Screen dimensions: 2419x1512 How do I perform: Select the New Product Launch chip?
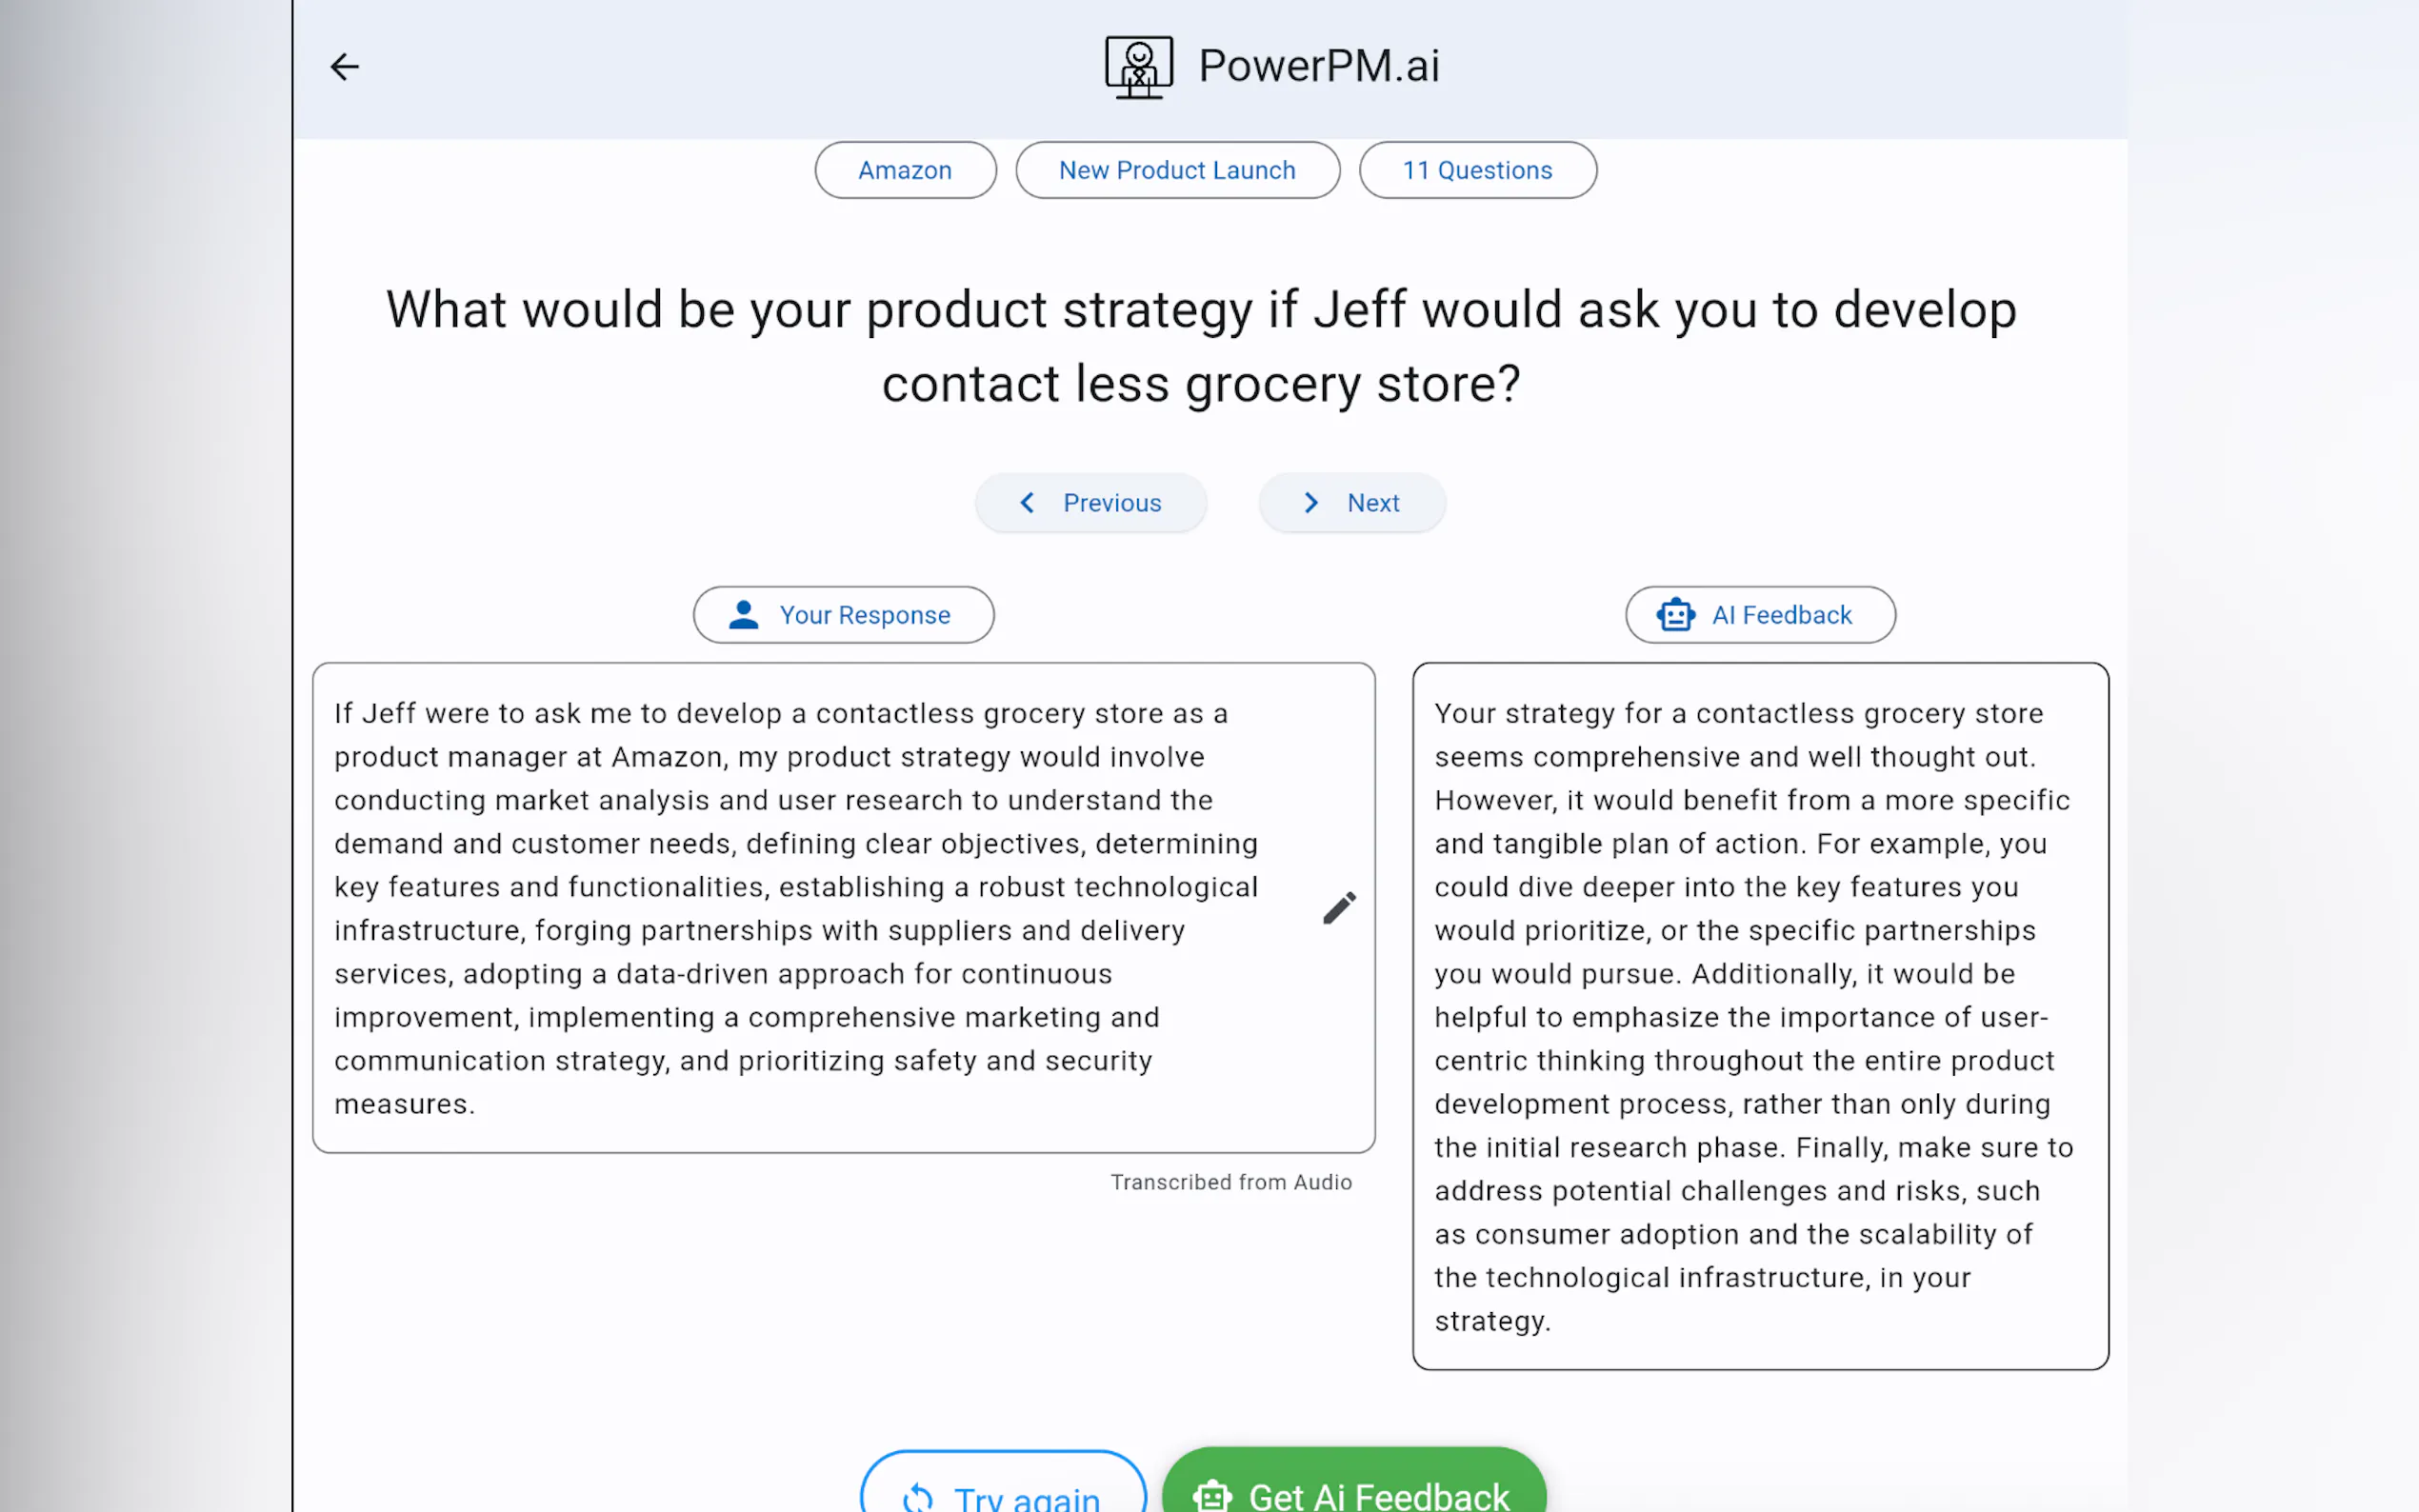[1177, 171]
